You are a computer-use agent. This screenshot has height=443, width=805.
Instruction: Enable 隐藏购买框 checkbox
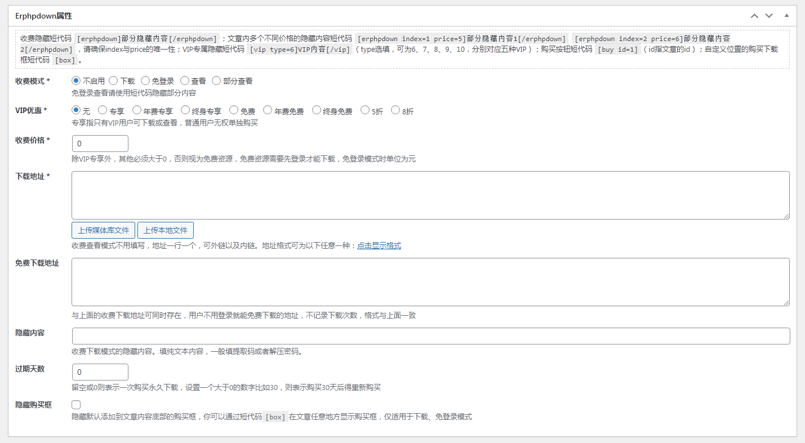76,405
